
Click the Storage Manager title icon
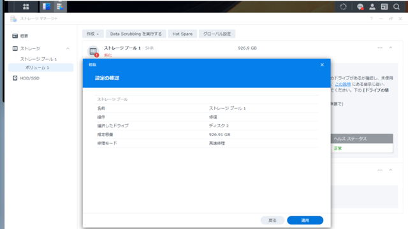(13, 18)
